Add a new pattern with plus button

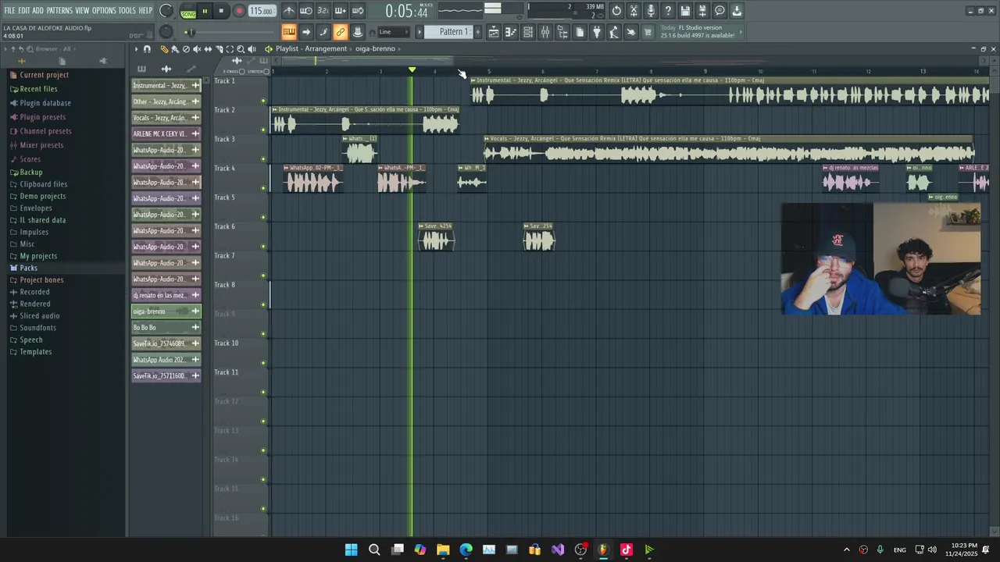tap(478, 32)
